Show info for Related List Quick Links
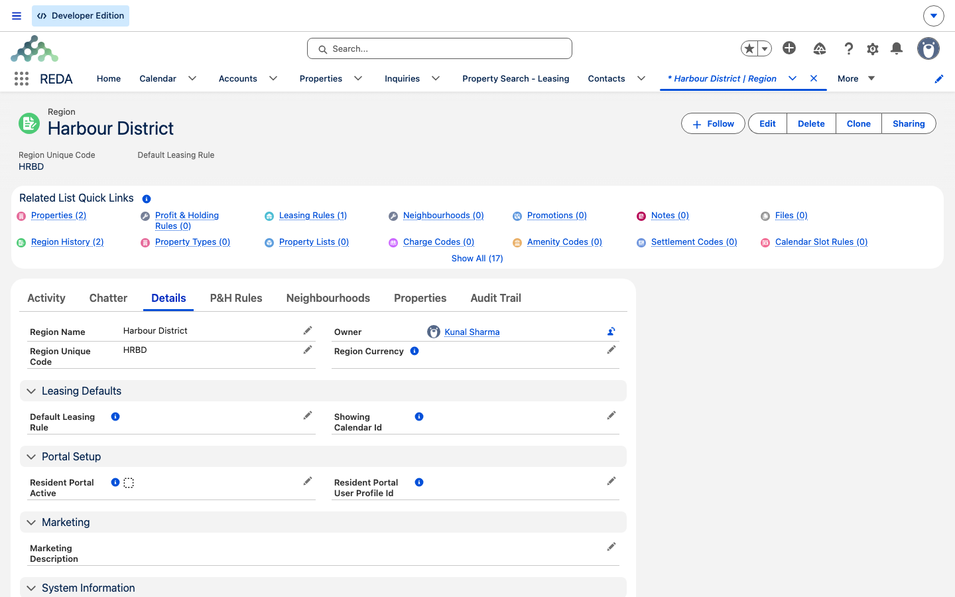 (147, 199)
